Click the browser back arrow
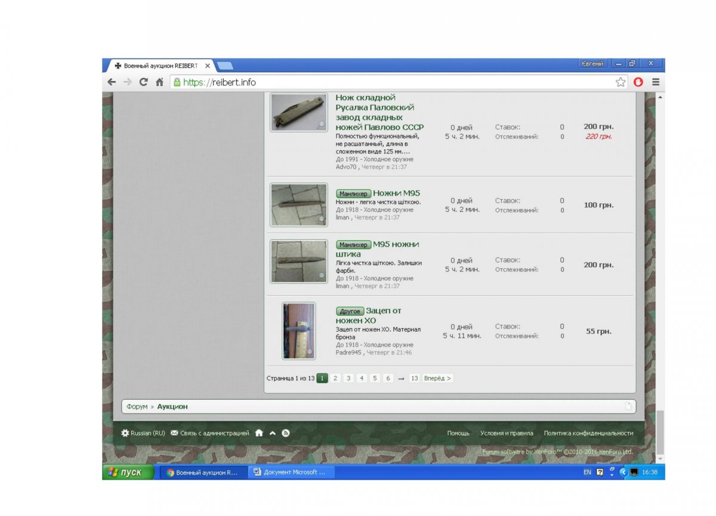Screen dimensions: 716x516 tap(112, 82)
